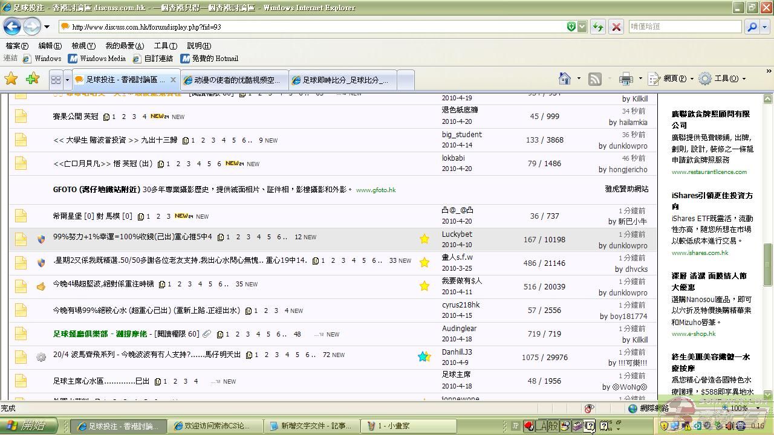Click the RSS feeds icon
The height and width of the screenshot is (435, 774).
[x=595, y=79]
